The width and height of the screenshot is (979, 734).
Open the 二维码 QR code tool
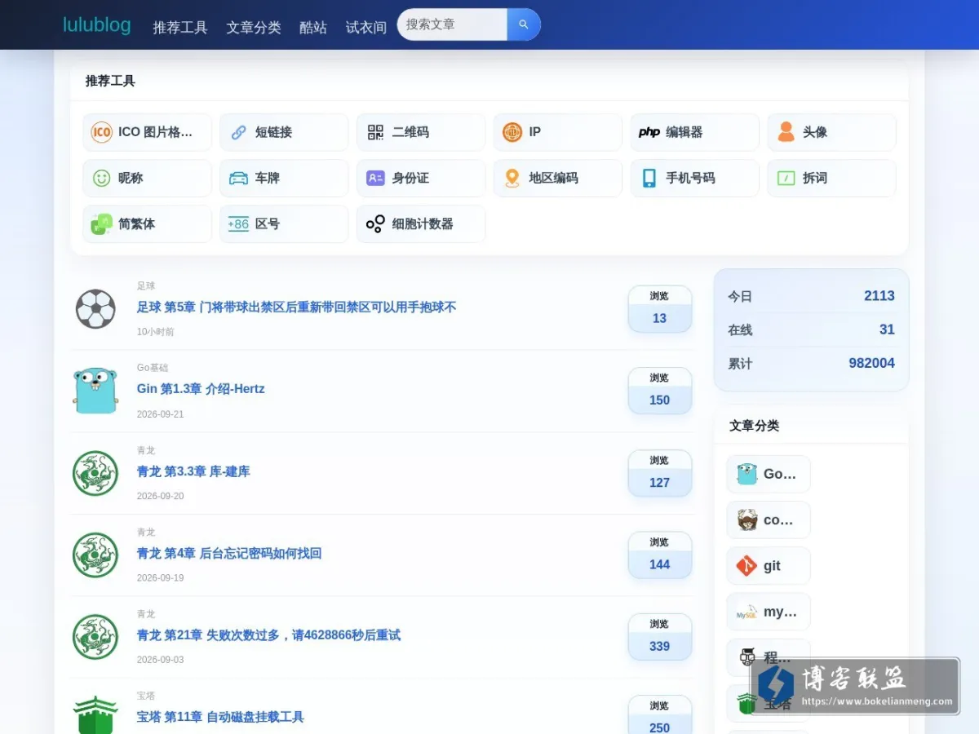[421, 132]
